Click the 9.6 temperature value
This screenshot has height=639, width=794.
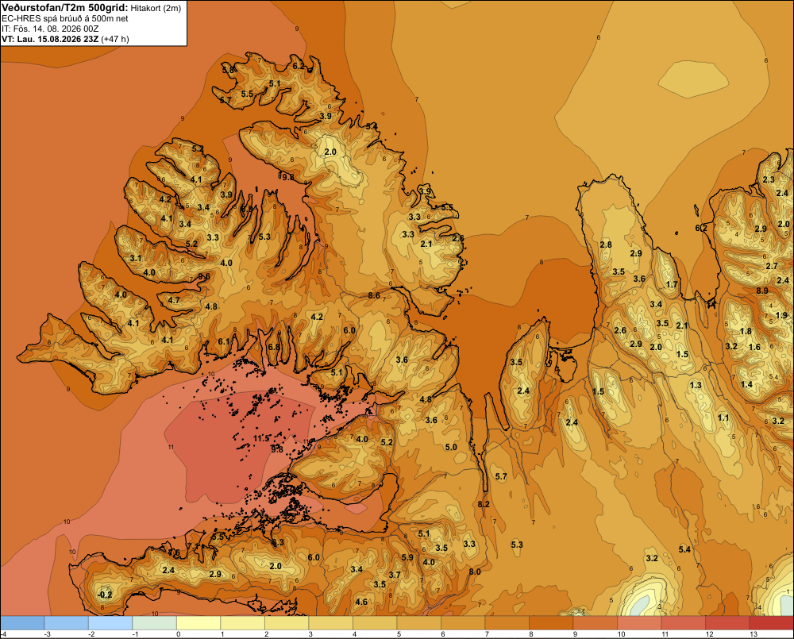(x=204, y=276)
